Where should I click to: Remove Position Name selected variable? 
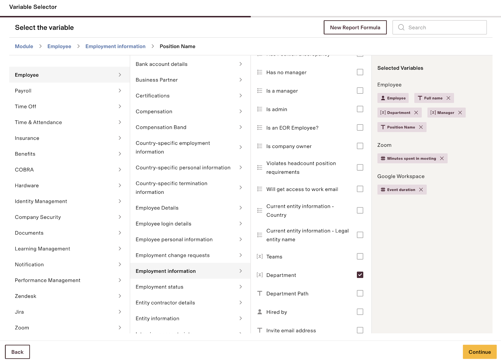pyautogui.click(x=421, y=127)
